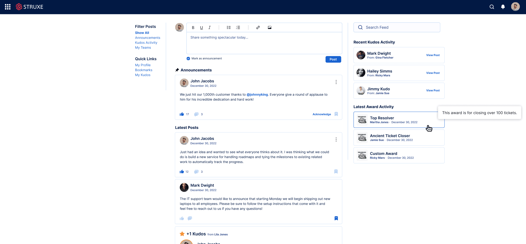The height and width of the screenshot is (244, 526).
Task: Bookmark the John Jacobs announcement post
Action: click(336, 114)
